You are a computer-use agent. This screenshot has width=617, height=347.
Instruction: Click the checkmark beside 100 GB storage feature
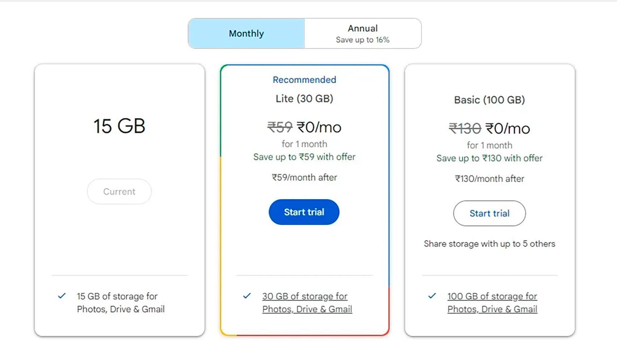coord(433,296)
